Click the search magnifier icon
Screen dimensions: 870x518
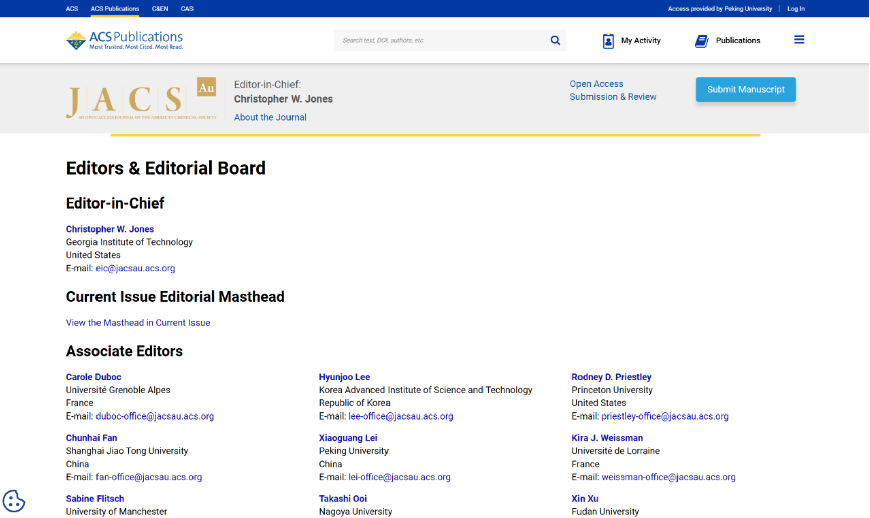[555, 40]
